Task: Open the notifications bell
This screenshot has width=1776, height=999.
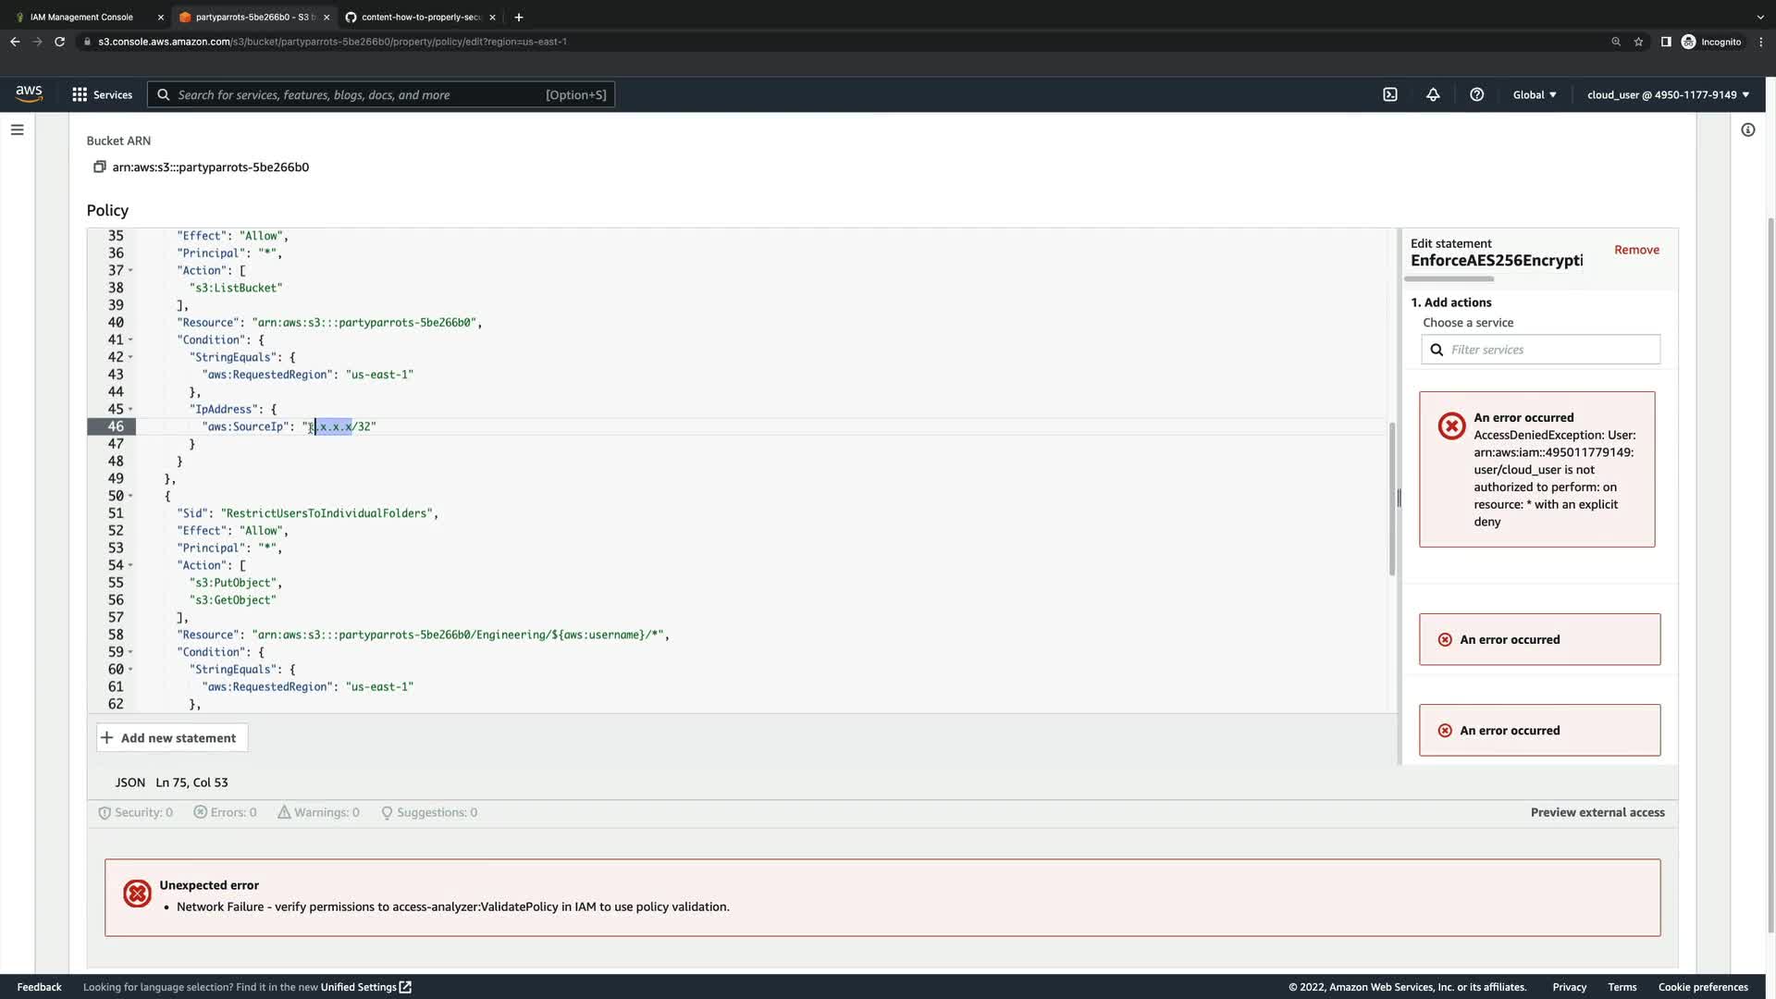Action: tap(1433, 94)
